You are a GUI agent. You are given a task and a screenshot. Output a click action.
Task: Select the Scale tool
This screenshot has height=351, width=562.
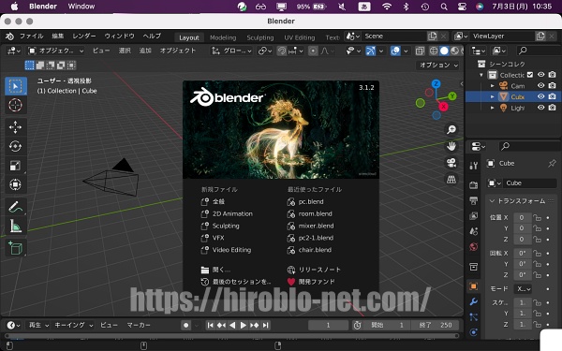pyautogui.click(x=15, y=166)
